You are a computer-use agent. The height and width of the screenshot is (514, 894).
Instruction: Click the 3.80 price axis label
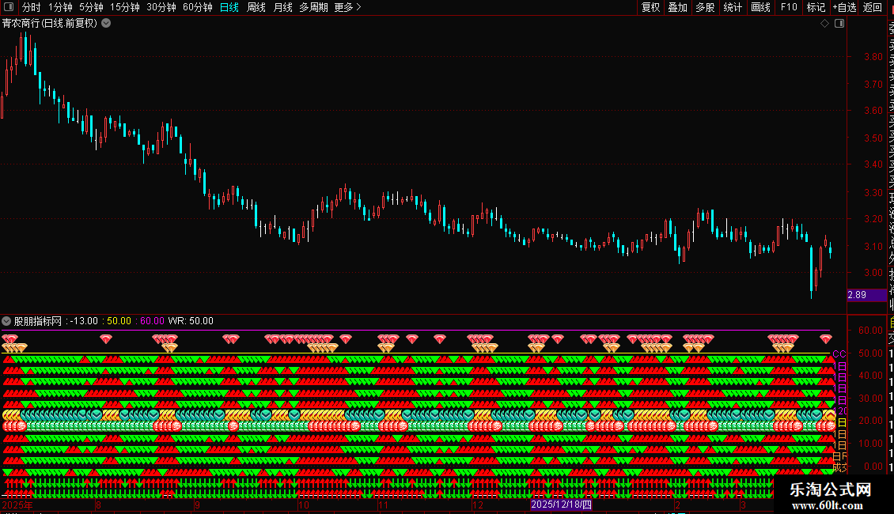pos(873,57)
